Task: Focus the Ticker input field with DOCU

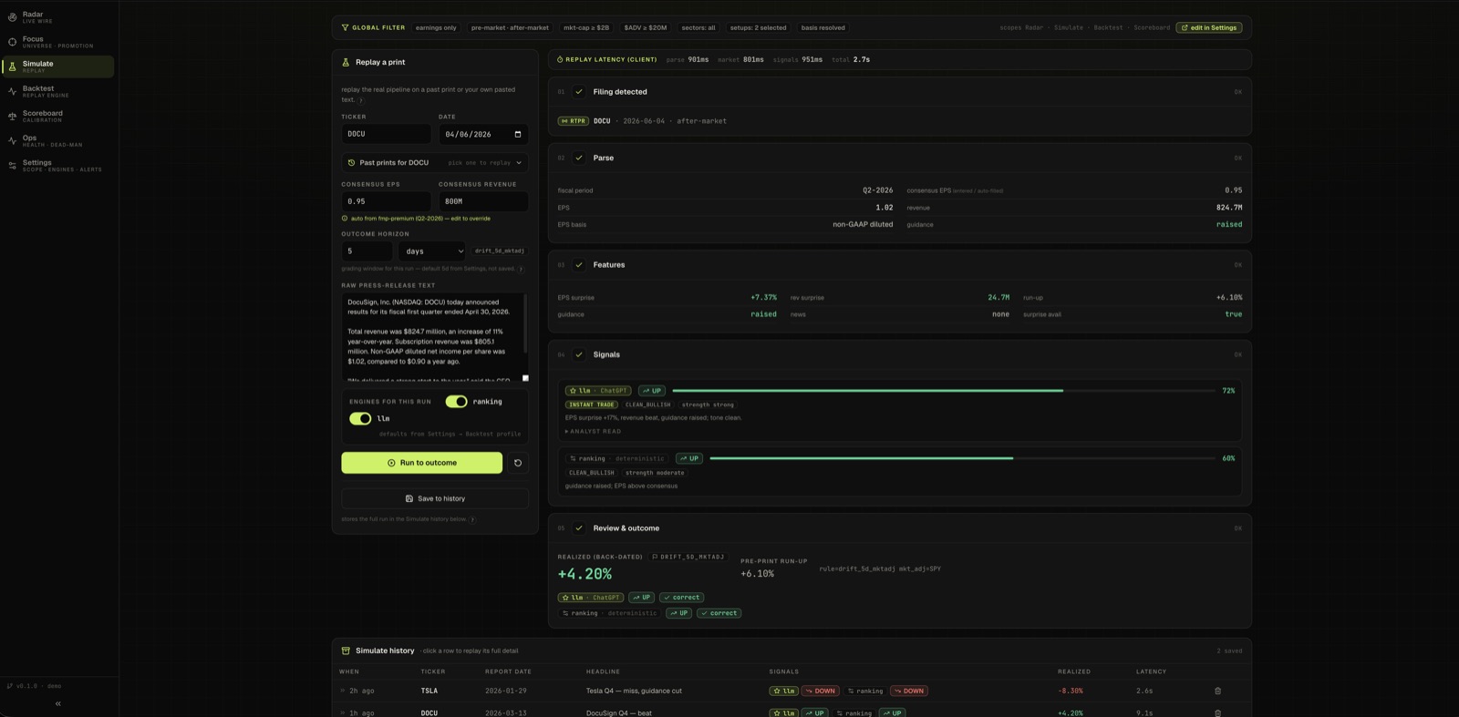Action: (x=386, y=134)
